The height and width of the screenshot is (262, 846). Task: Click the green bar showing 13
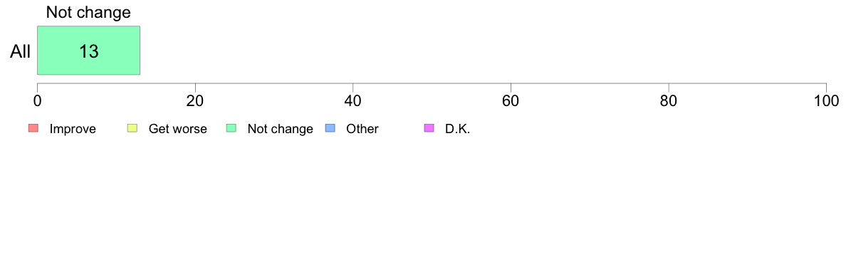click(x=88, y=50)
